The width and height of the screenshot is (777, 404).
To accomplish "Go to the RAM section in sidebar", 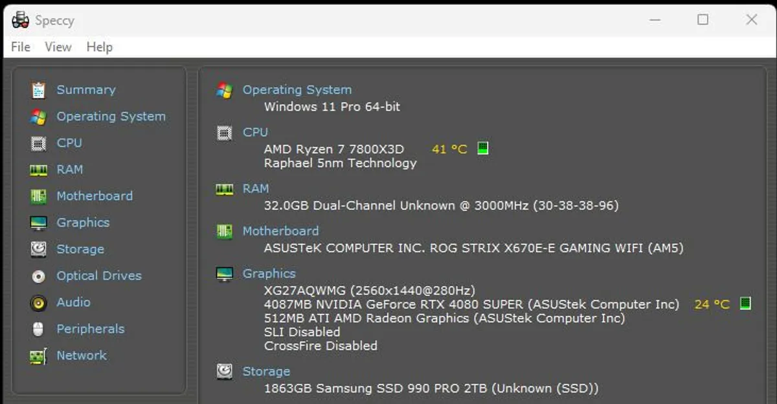I will pyautogui.click(x=69, y=170).
